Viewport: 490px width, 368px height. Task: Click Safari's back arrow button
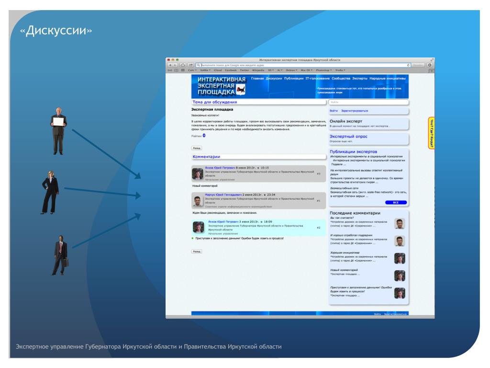coord(170,65)
